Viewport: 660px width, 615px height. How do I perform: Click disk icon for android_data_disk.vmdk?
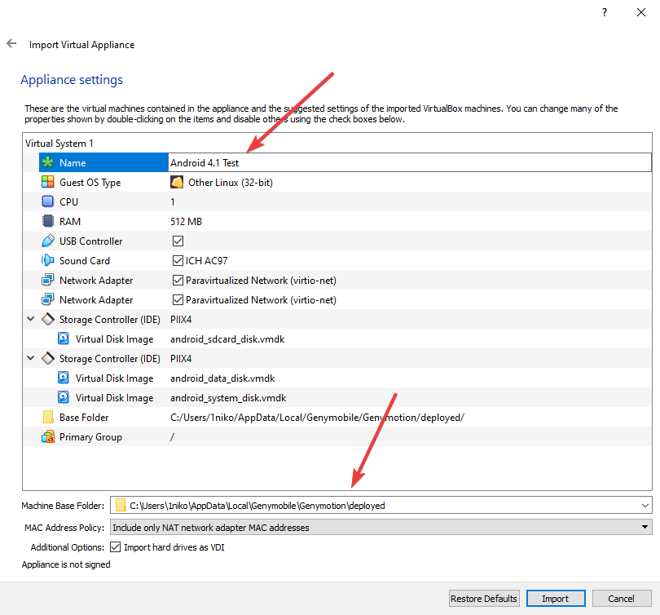click(64, 378)
